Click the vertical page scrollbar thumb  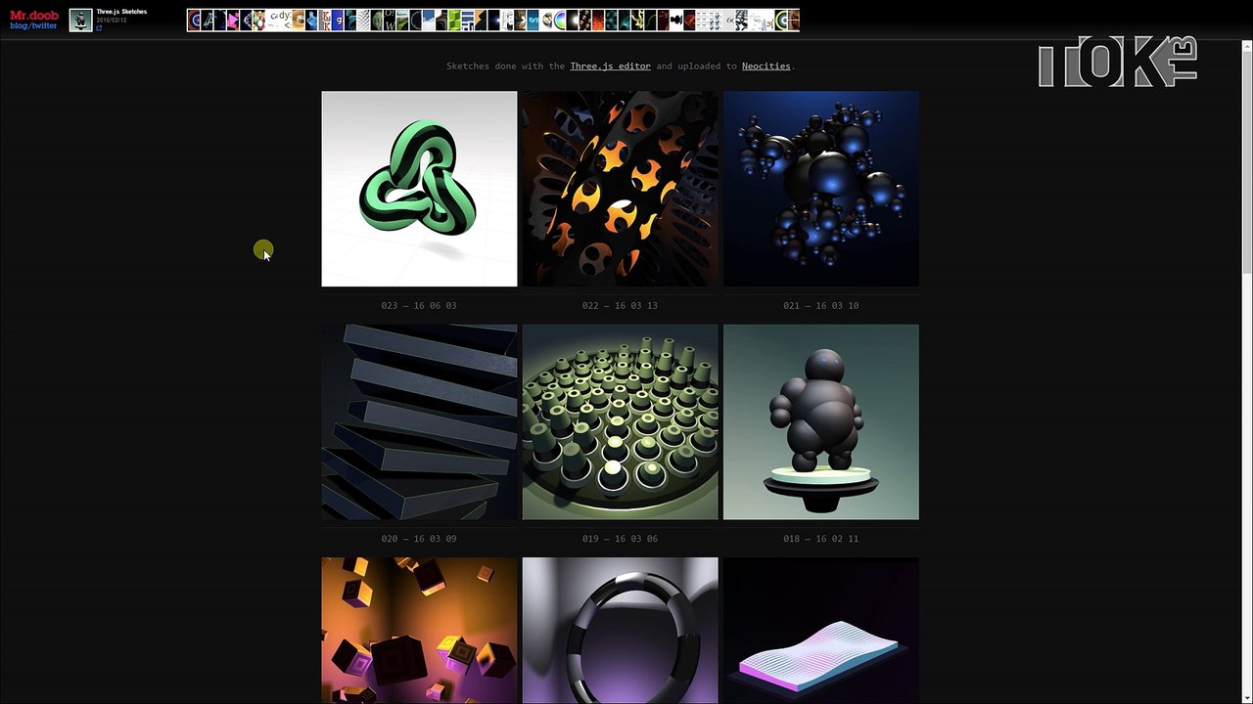pyautogui.click(x=1246, y=161)
